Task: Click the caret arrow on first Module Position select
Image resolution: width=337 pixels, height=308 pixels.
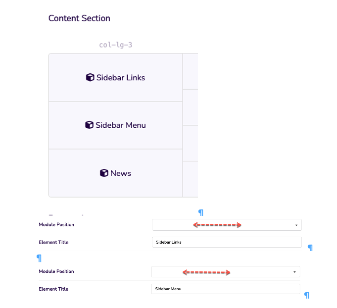Action: (x=296, y=225)
